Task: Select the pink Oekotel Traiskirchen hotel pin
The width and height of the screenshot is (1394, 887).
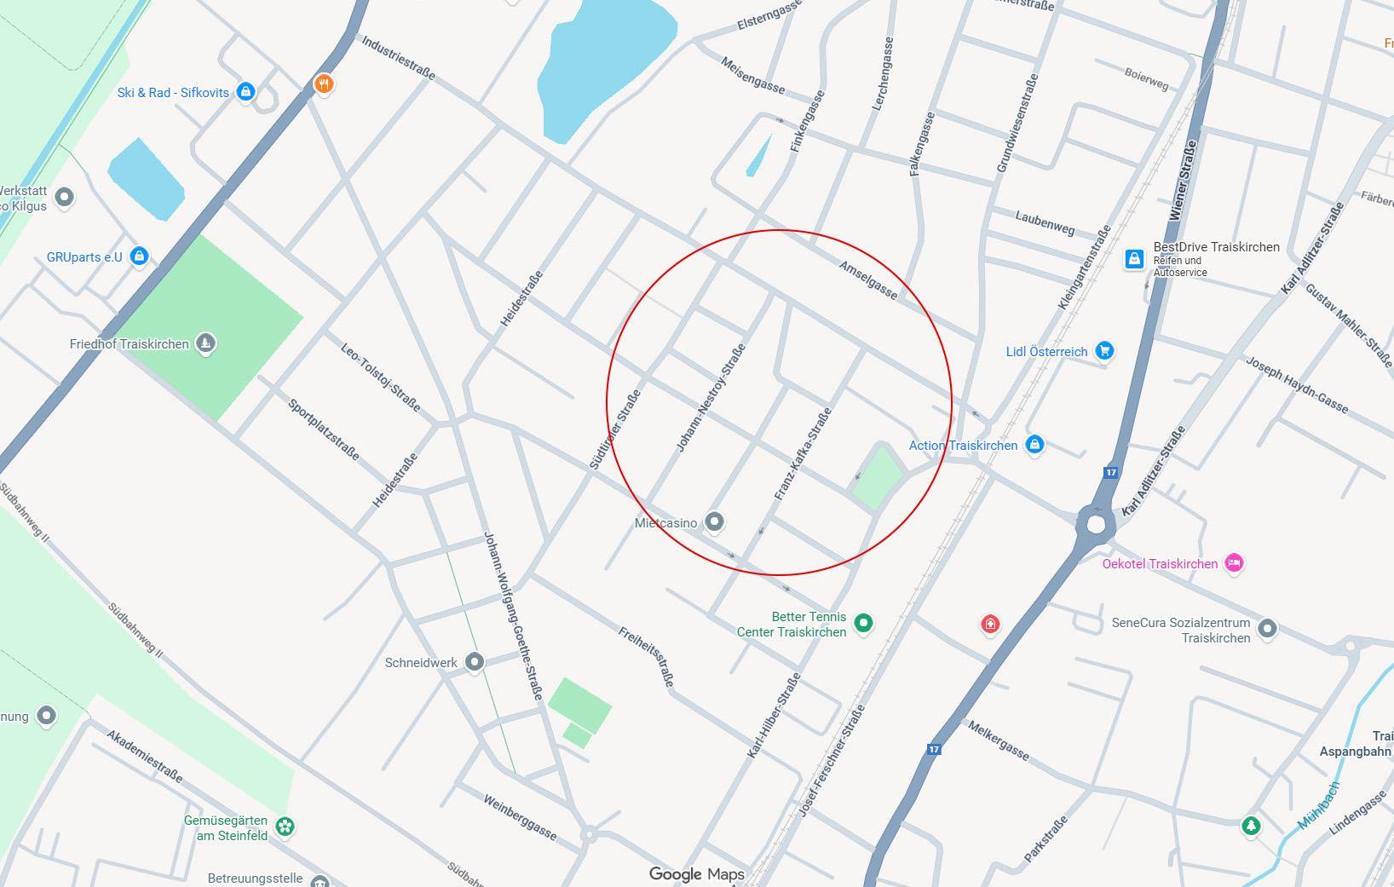Action: (x=1234, y=562)
